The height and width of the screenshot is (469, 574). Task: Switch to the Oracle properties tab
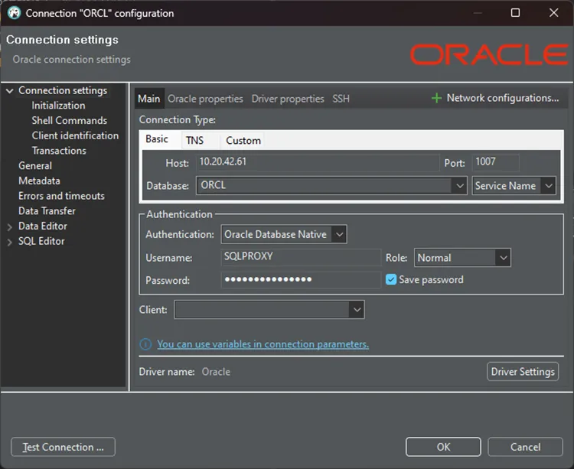click(205, 99)
